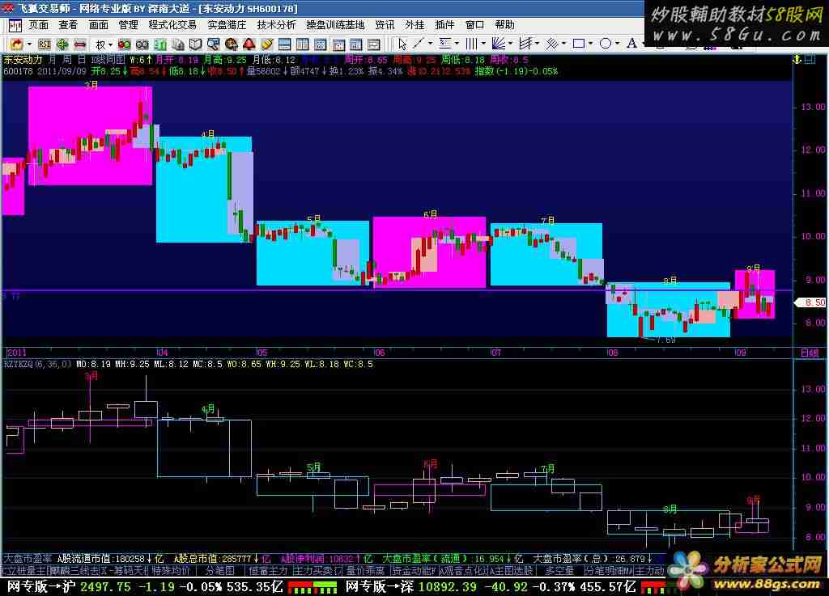This screenshot has width=829, height=596.
Task: Click the 日线 period label on axis
Action: pos(809,353)
